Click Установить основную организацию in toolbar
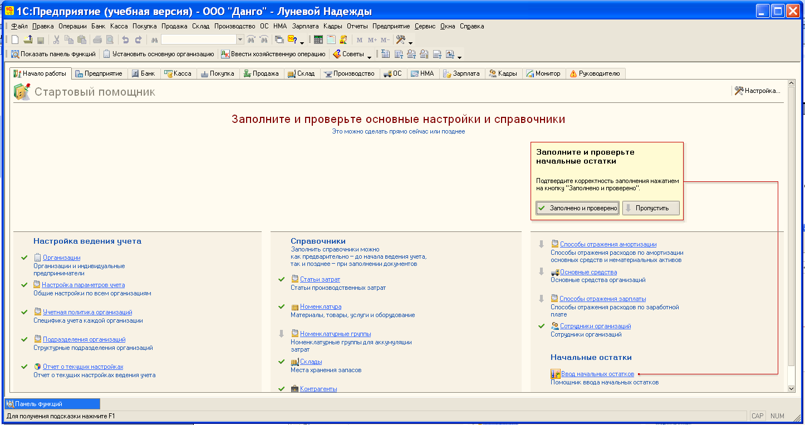 (158, 54)
